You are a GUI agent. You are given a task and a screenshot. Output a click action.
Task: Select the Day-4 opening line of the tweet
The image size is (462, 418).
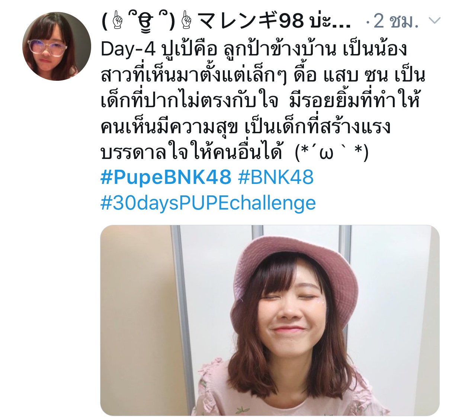coord(254,49)
